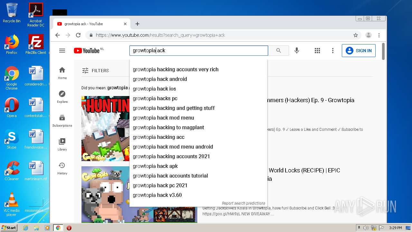Open the FileZilla Client desktop icon
The width and height of the screenshot is (412, 232).
coord(36,44)
